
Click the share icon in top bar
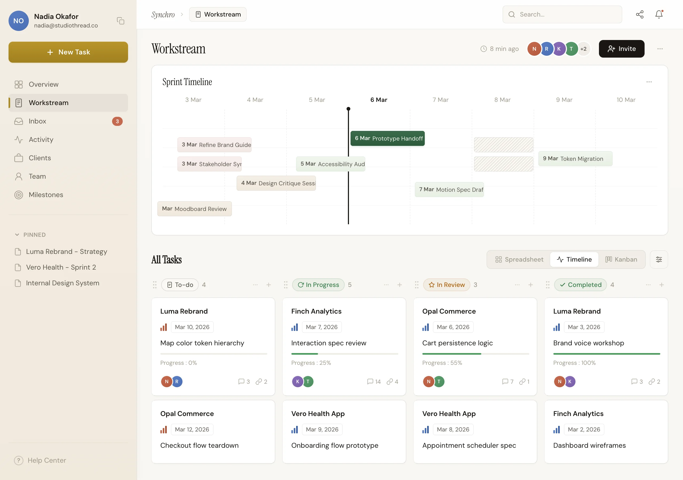click(x=640, y=14)
